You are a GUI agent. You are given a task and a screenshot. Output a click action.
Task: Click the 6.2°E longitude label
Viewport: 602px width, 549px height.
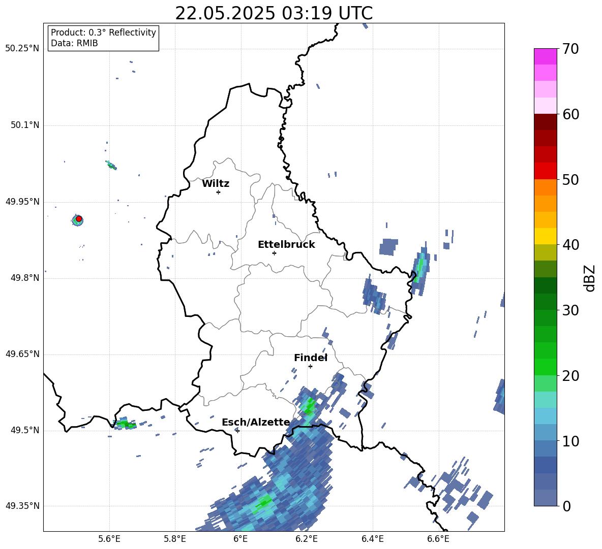(307, 539)
